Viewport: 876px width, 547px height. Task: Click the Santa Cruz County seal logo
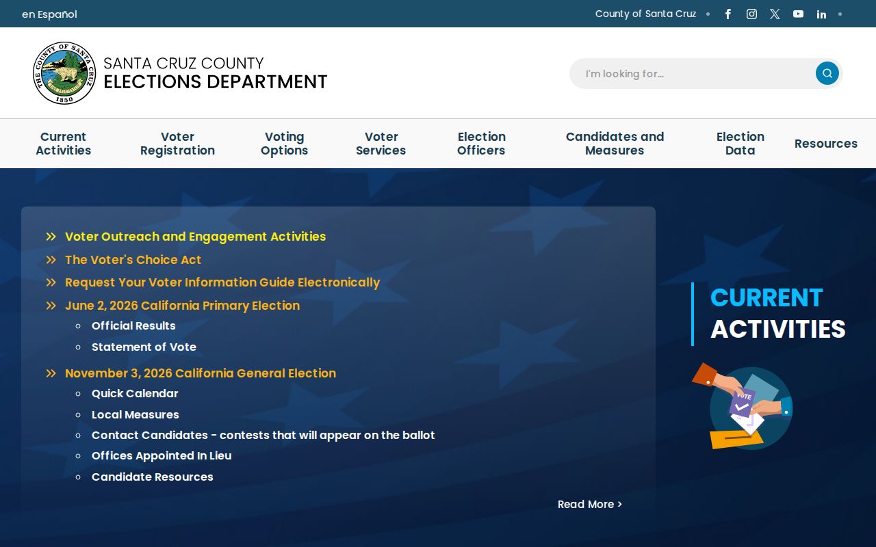pos(64,73)
